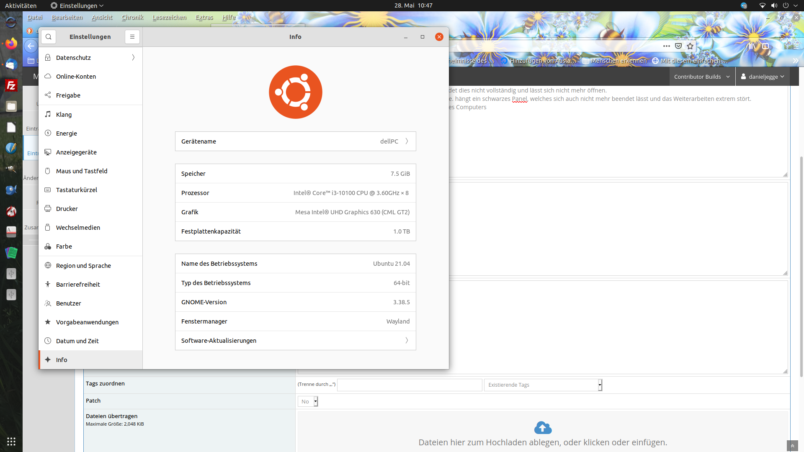Open the Contributor Builds dropdown
Viewport: 804px width, 452px height.
pyautogui.click(x=702, y=77)
